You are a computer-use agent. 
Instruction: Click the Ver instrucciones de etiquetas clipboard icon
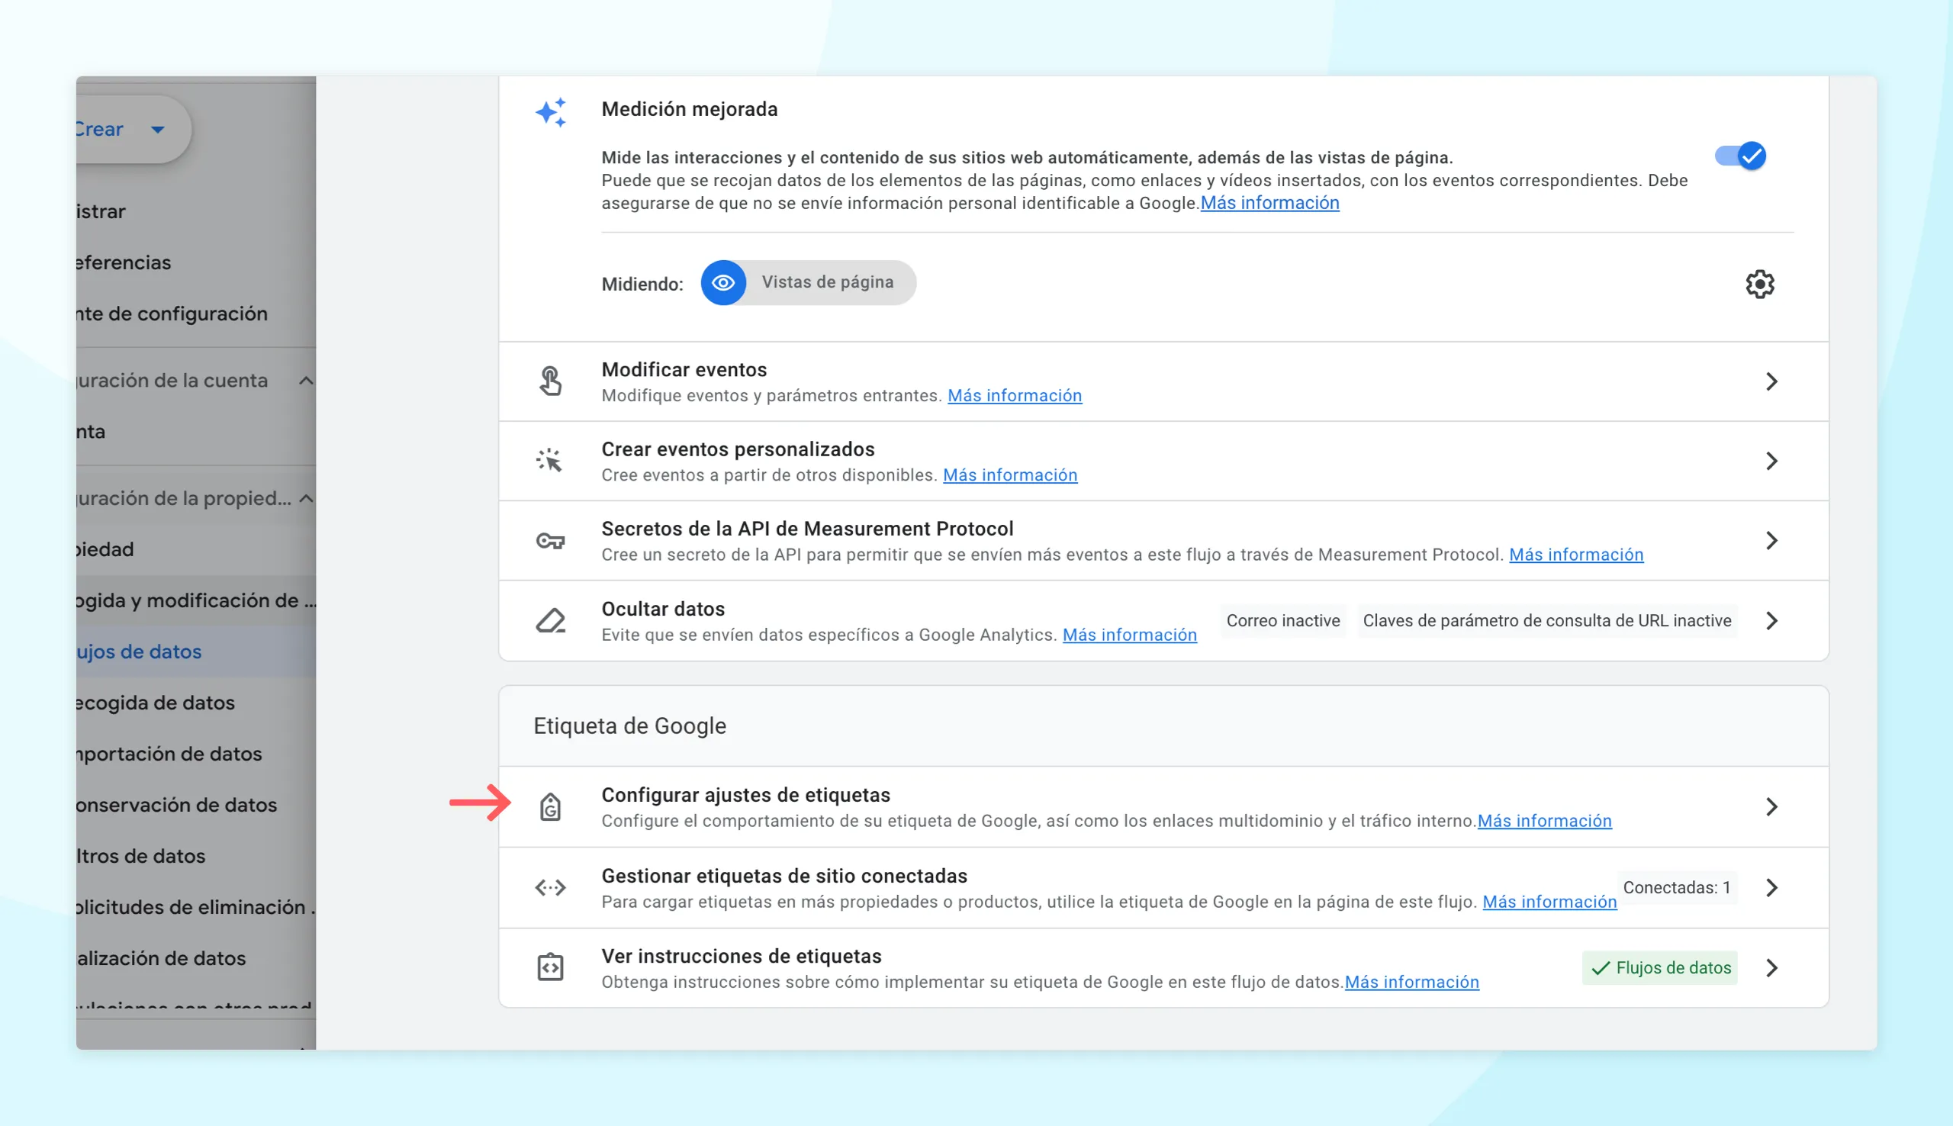[551, 967]
